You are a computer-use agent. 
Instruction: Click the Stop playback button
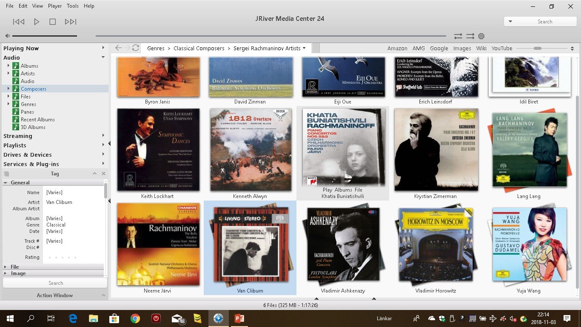click(53, 22)
